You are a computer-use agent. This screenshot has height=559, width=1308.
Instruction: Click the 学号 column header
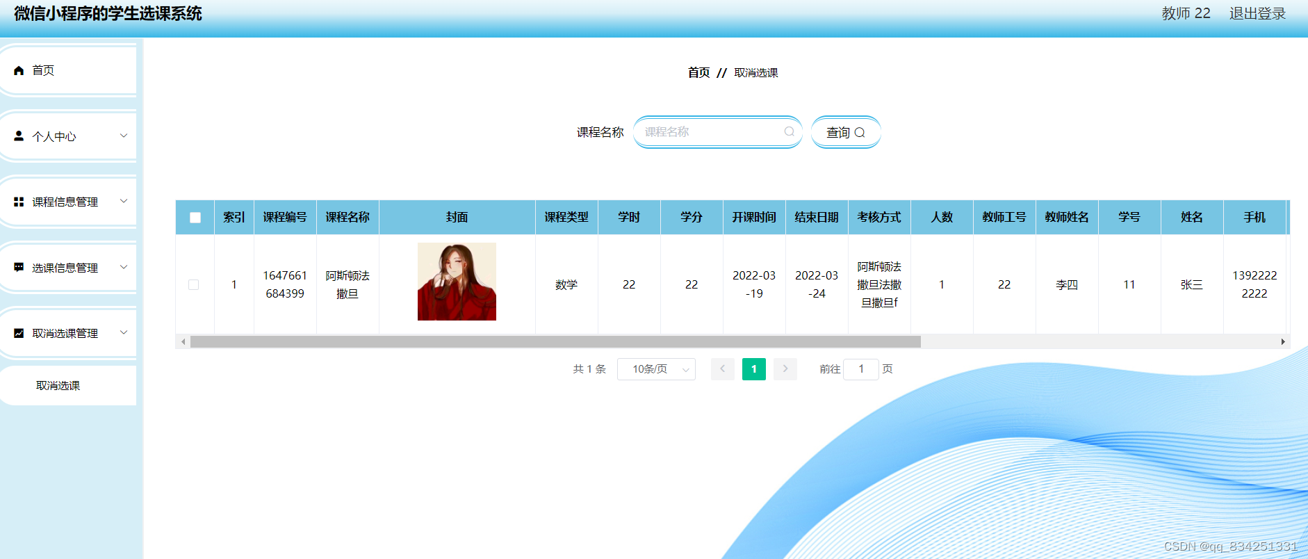pos(1129,217)
